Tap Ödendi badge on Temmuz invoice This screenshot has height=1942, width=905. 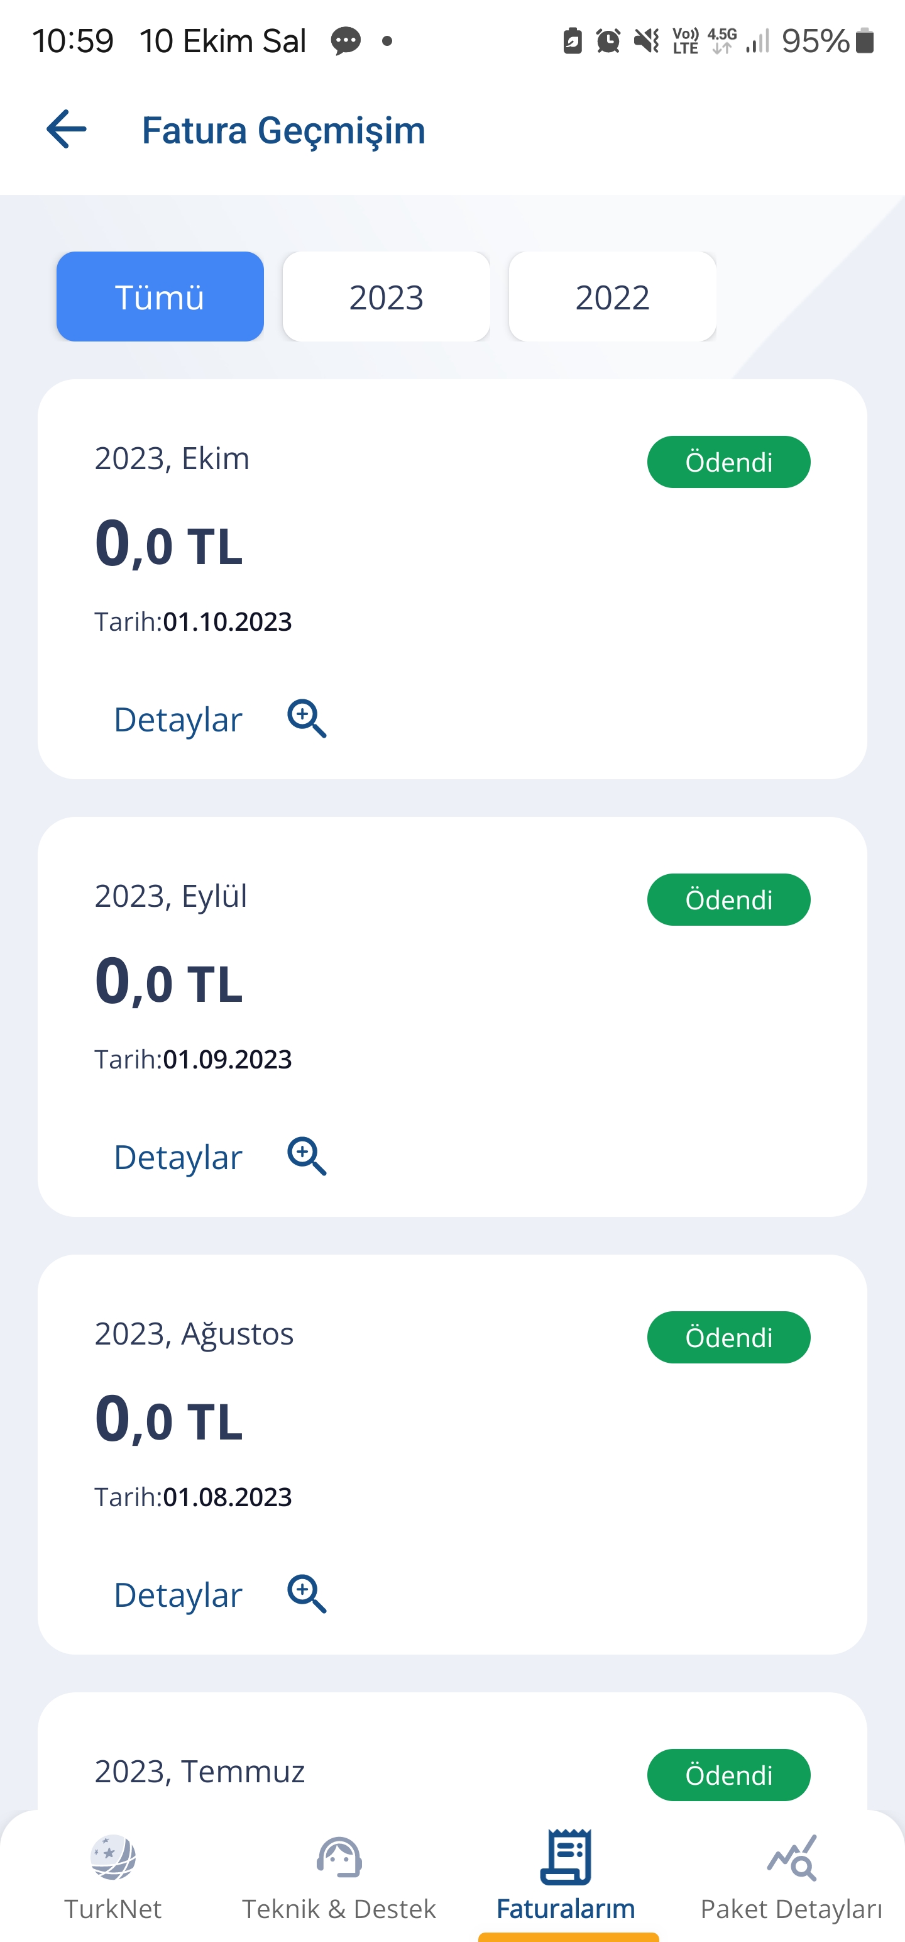tap(728, 1775)
